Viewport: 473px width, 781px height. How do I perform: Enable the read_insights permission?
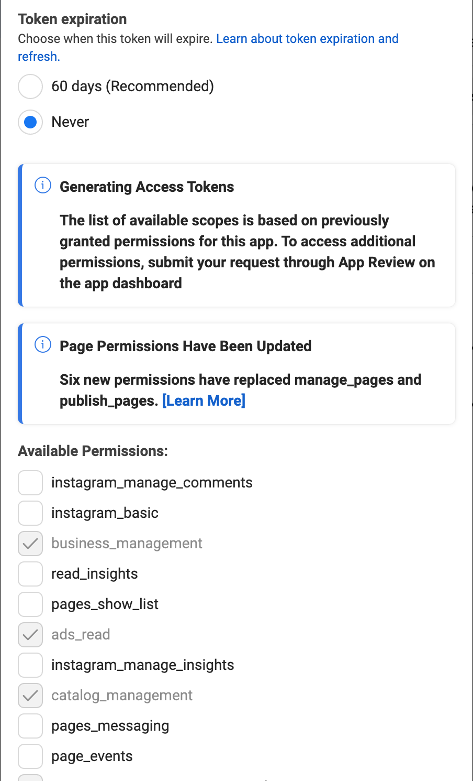click(x=30, y=574)
